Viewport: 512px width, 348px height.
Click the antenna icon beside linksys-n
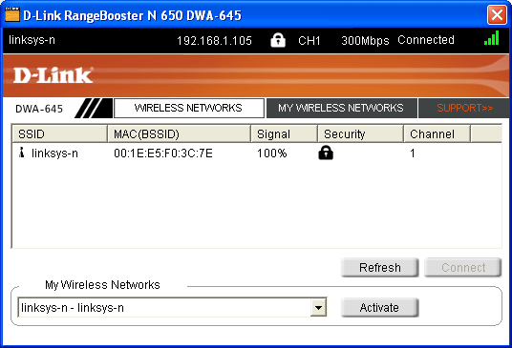click(22, 153)
